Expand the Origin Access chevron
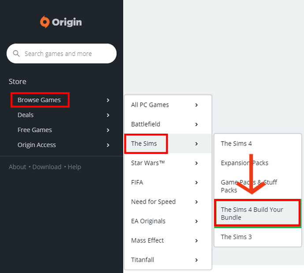The image size is (304, 273). pyautogui.click(x=108, y=145)
